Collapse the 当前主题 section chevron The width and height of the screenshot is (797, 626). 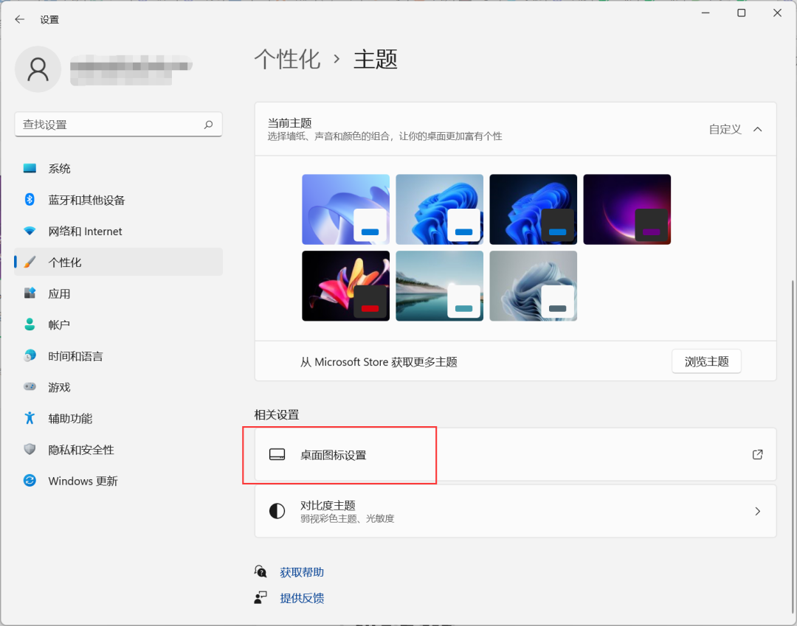pos(757,129)
